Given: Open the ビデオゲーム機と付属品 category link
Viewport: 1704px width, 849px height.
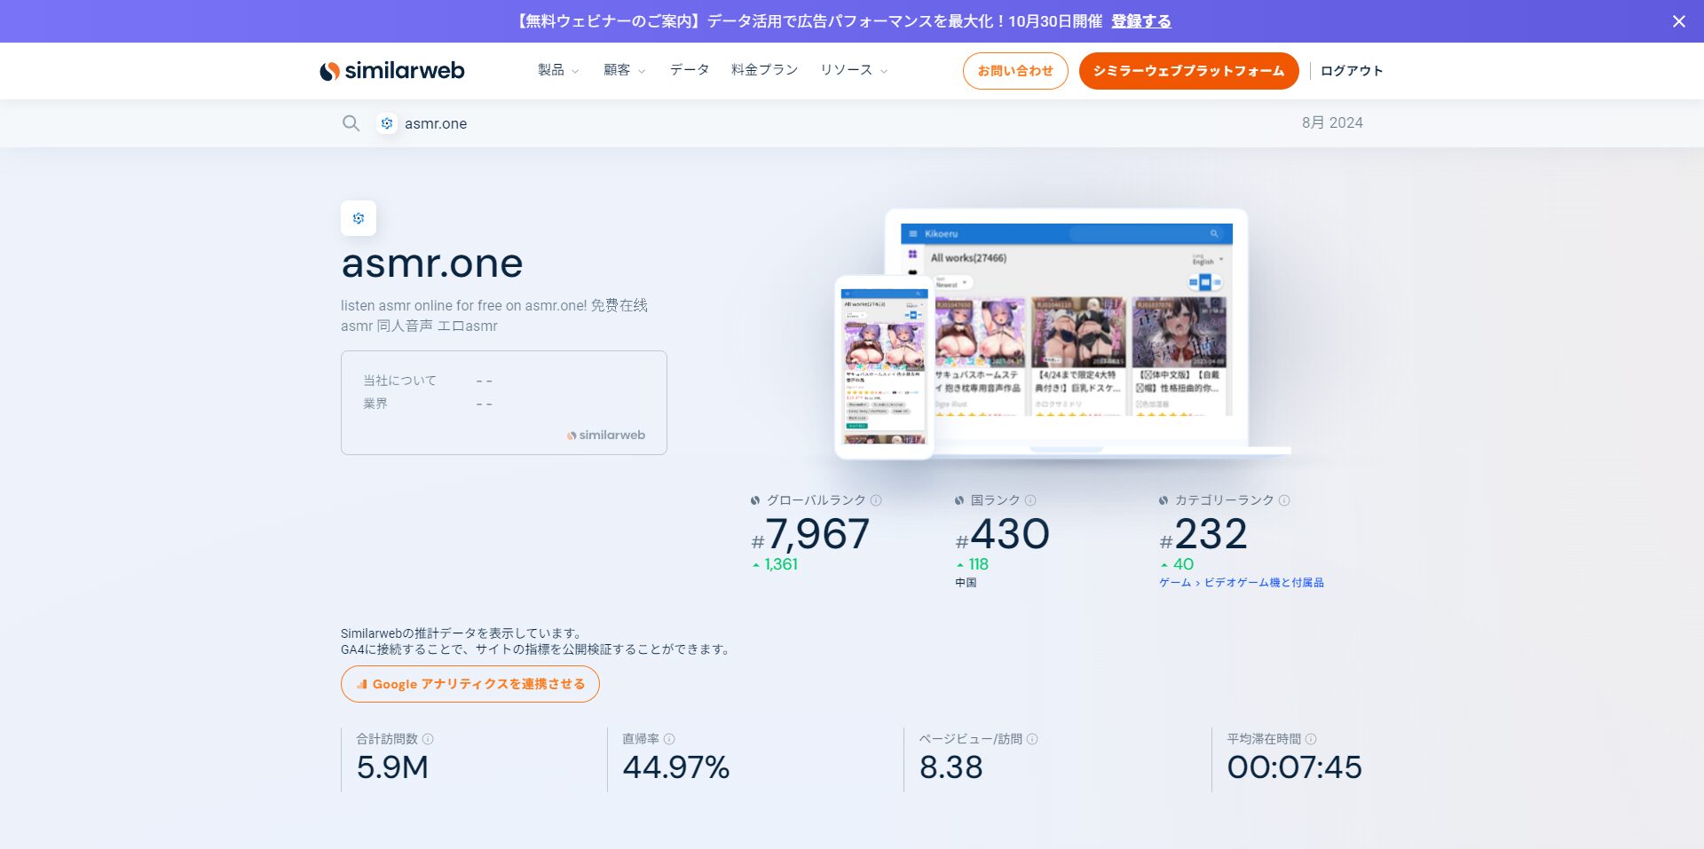Looking at the screenshot, I should (x=1266, y=583).
